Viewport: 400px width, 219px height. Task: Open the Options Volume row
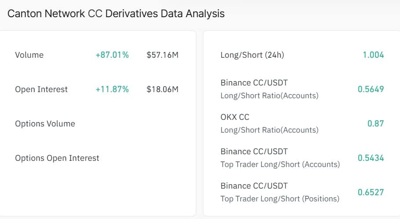(45, 124)
